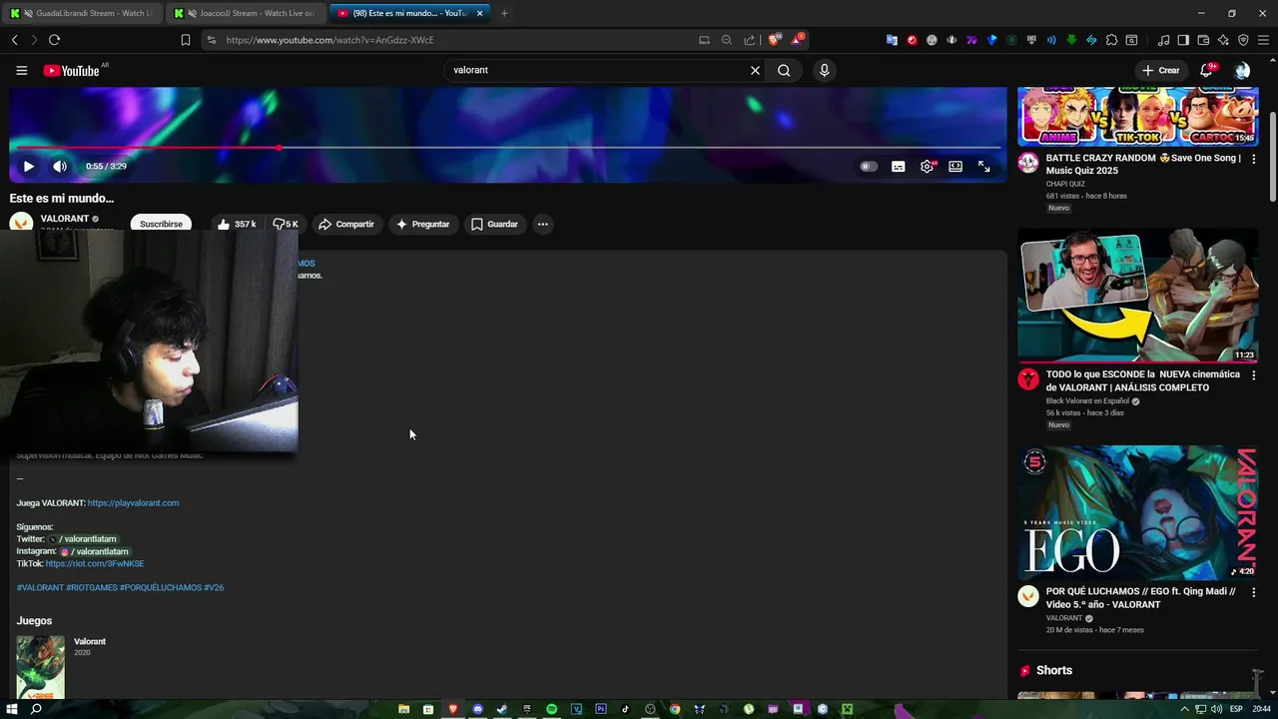Open the Twitter valorantlatam link
Screen dimensions: 1278x719
pyautogui.click(x=84, y=539)
